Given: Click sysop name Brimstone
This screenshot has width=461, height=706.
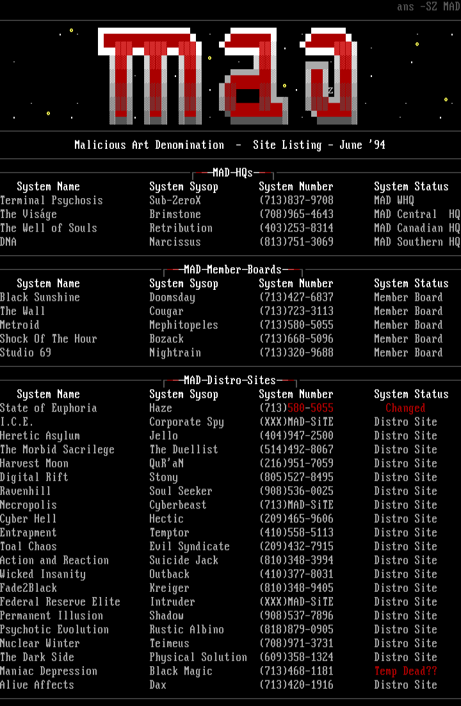Looking at the screenshot, I should pyautogui.click(x=175, y=214).
